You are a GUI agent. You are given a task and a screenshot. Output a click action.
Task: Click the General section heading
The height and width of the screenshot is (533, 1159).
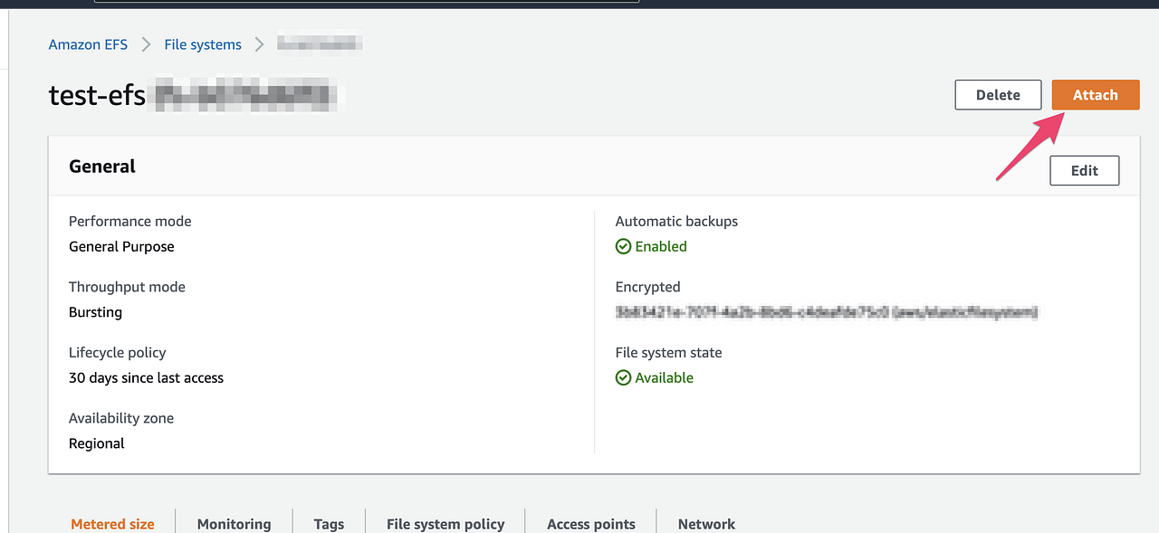pos(101,167)
